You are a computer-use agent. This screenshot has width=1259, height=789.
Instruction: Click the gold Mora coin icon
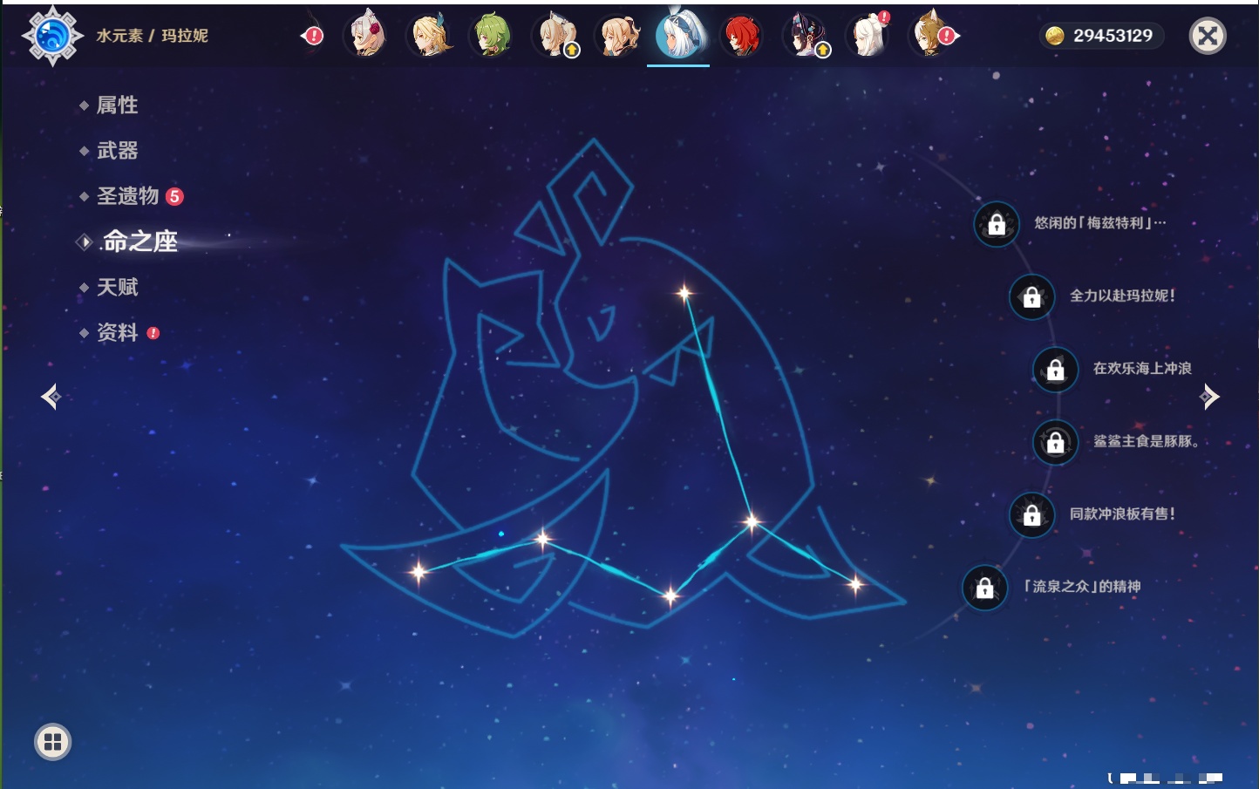(x=1055, y=36)
